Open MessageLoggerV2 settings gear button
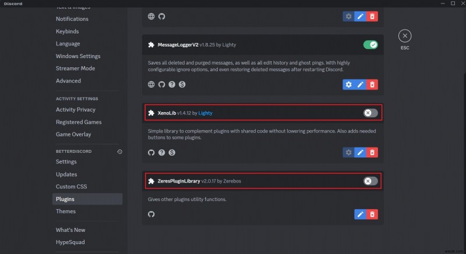 point(348,84)
